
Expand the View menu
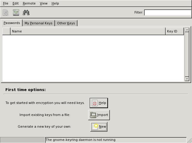pos(43,3)
